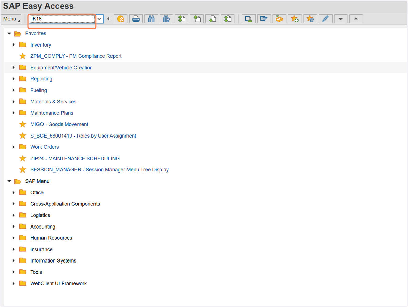The width and height of the screenshot is (408, 307).
Task: Expand the Reporting folder arrow
Action: tap(14, 79)
